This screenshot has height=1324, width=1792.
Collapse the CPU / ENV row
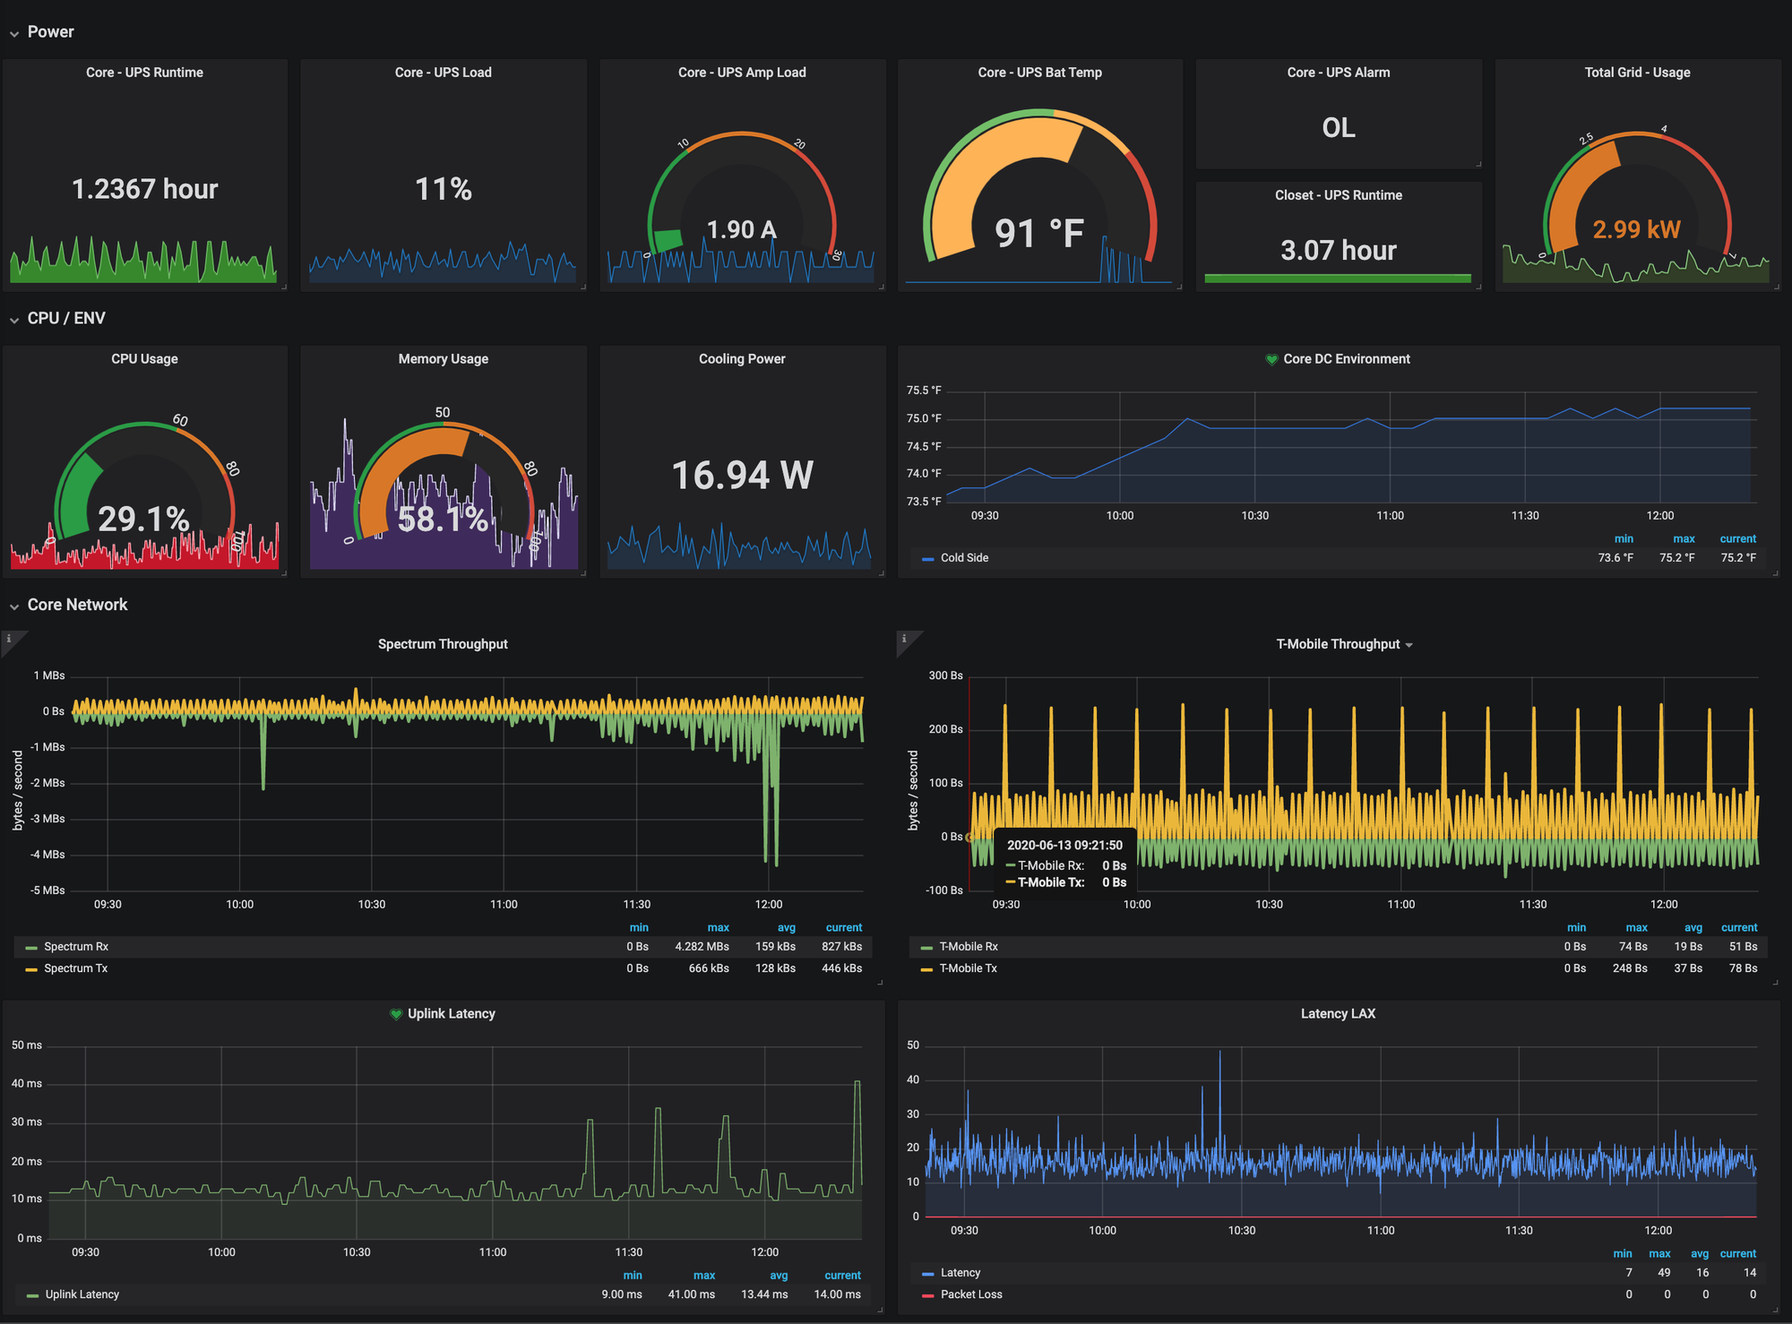click(14, 320)
